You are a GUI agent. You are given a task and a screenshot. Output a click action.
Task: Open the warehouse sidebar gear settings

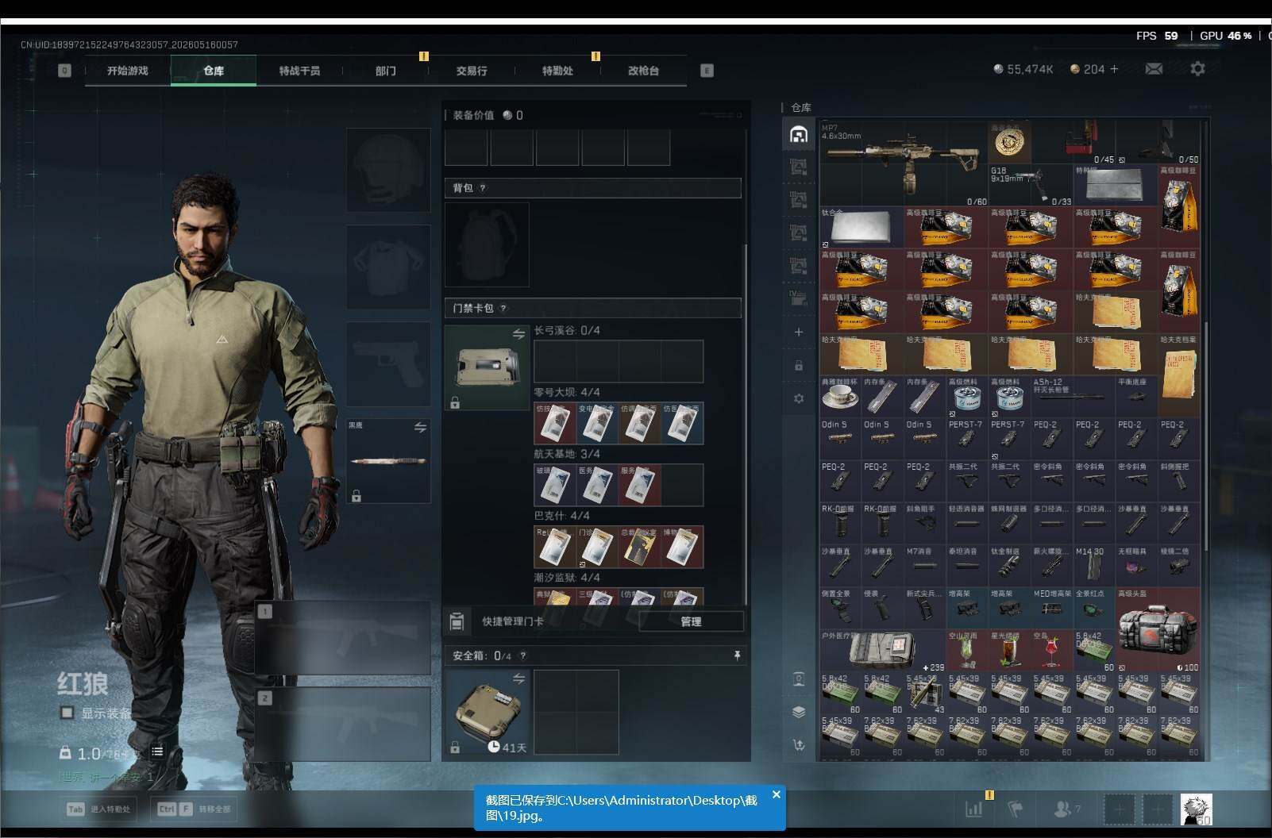tap(799, 398)
